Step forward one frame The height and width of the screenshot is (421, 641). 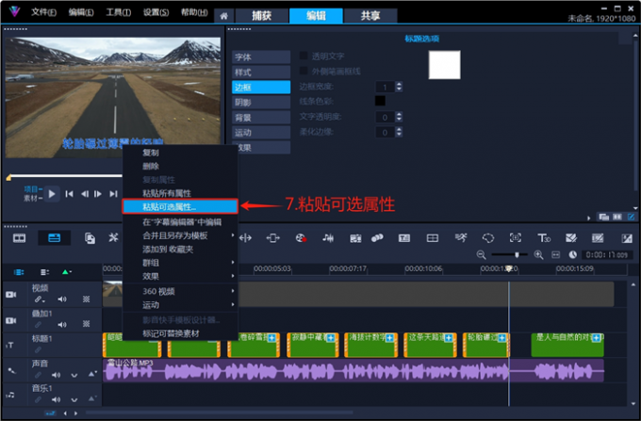click(x=98, y=194)
